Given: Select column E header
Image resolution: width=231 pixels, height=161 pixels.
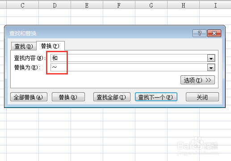Looking at the screenshot, I should 87,5.
